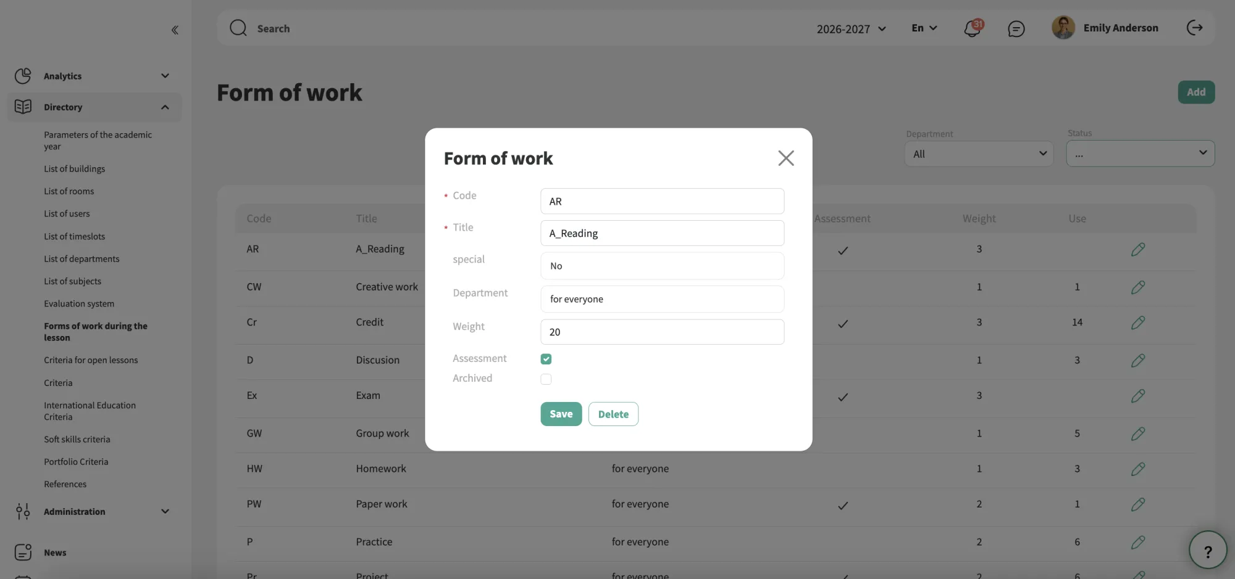This screenshot has height=579, width=1235.
Task: Uncheck the Assessment checkbox
Action: point(546,359)
